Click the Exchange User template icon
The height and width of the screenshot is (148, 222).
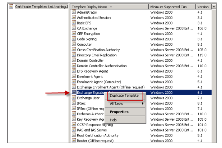pos(74,98)
